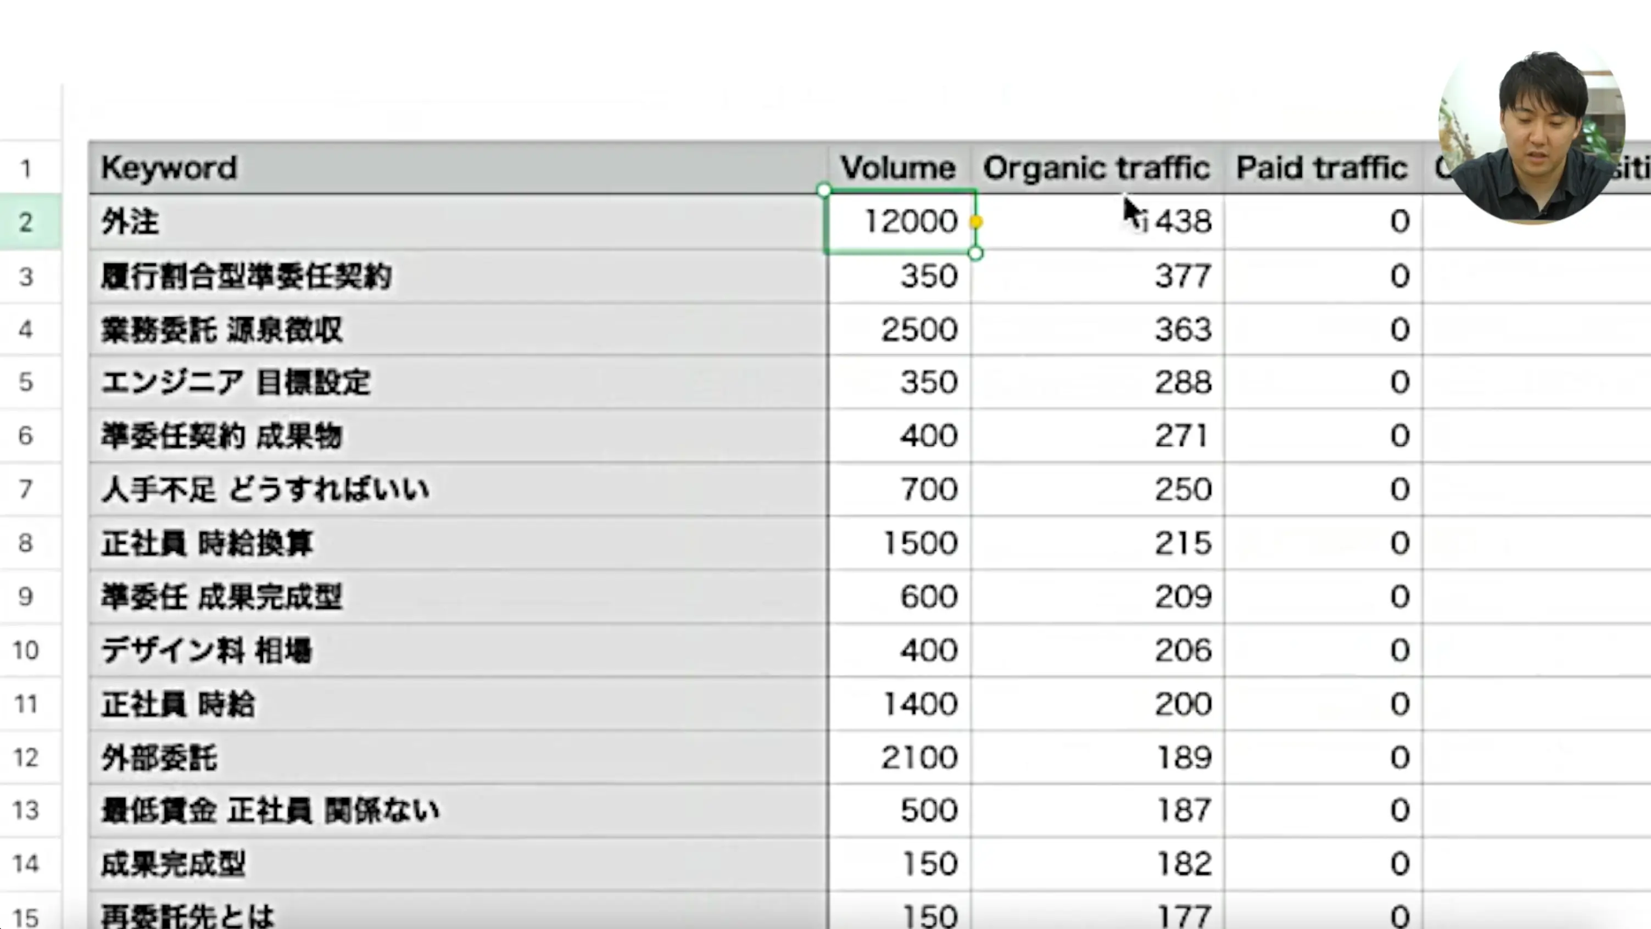Select keyword cell 正社員 時給換算
Image resolution: width=1651 pixels, height=929 pixels.
pyautogui.click(x=458, y=544)
